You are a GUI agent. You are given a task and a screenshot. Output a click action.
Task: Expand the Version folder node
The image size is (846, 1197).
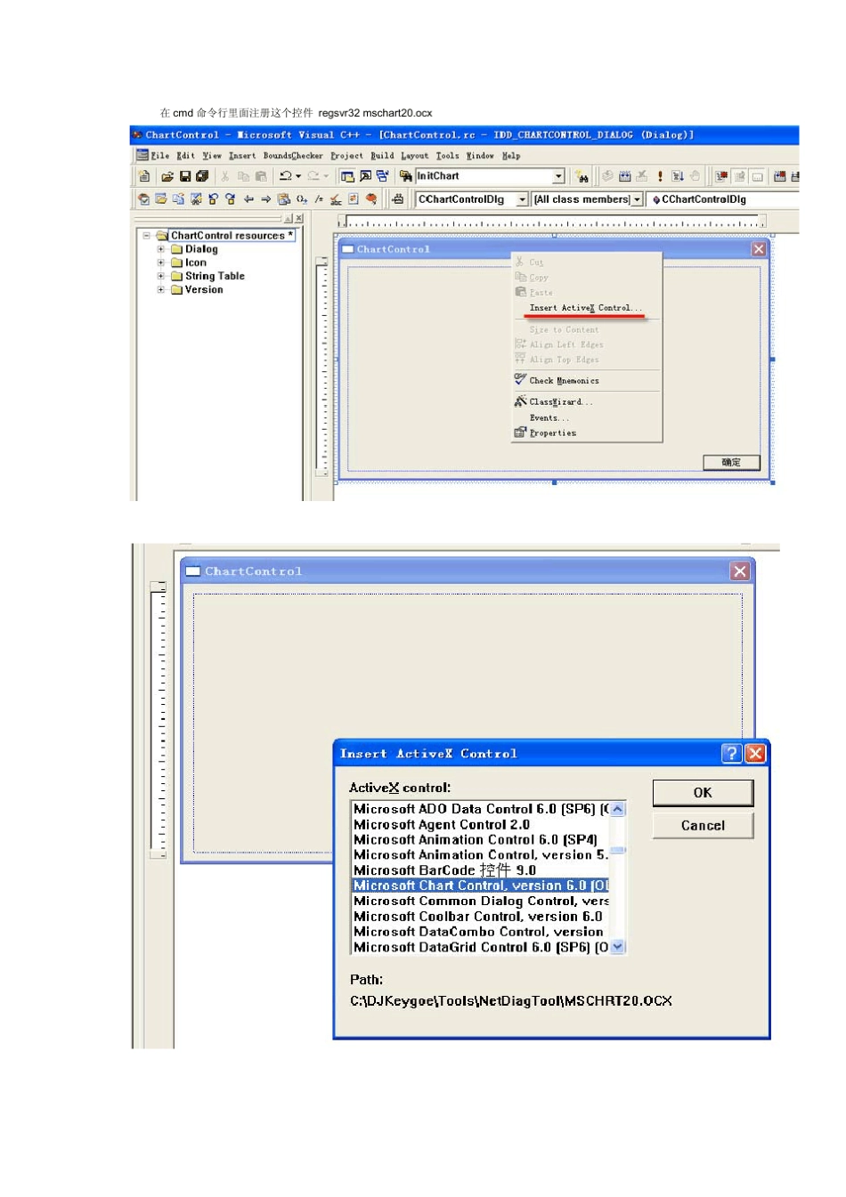pos(161,289)
